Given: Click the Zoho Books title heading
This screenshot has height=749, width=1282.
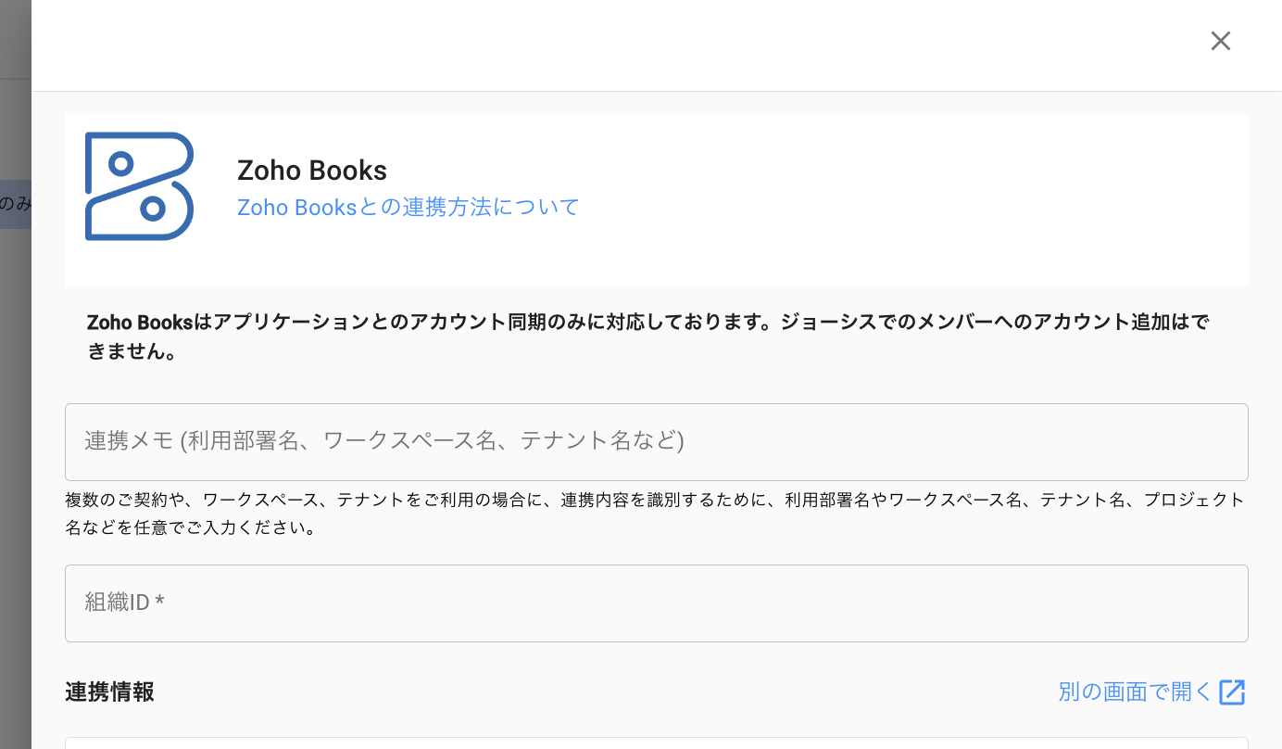Looking at the screenshot, I should [311, 171].
